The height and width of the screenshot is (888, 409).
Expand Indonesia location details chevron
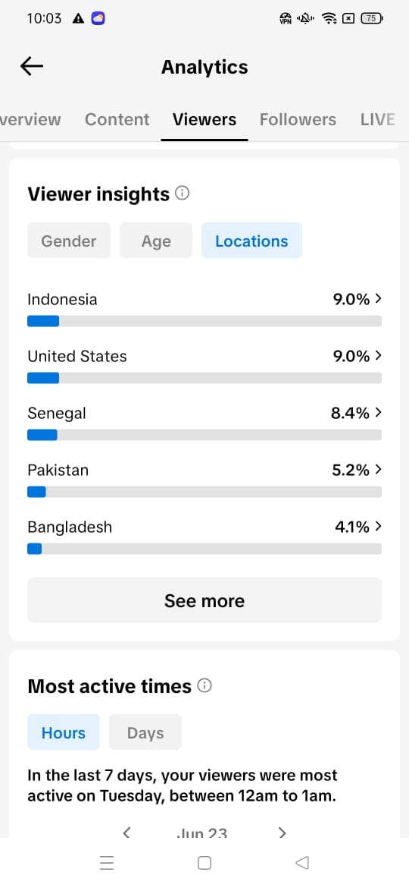[379, 298]
